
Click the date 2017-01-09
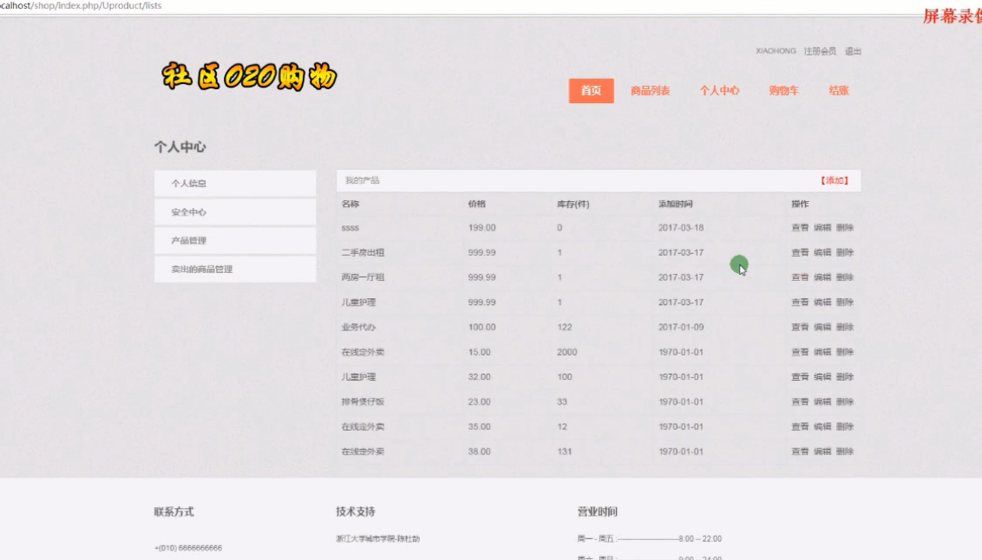681,327
